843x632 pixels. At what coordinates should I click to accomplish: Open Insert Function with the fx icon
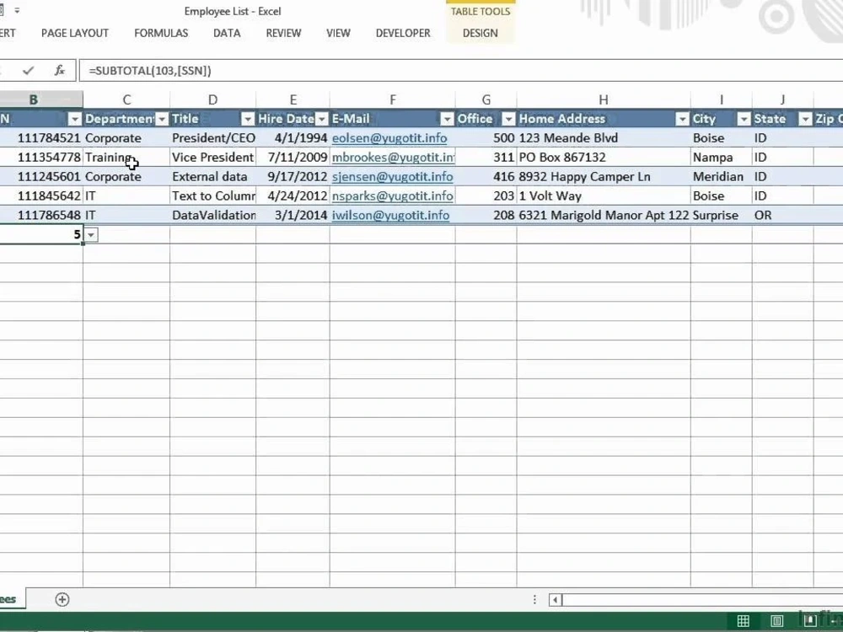click(x=60, y=71)
